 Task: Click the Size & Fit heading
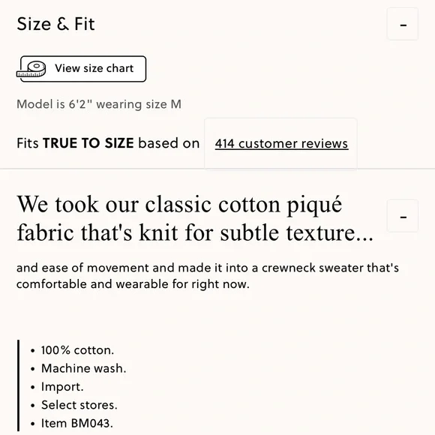tap(55, 24)
